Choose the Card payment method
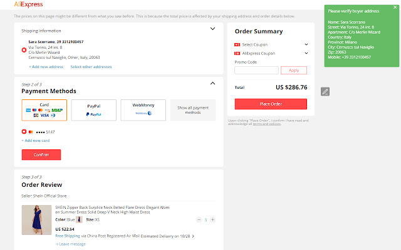This screenshot has width=401, height=250. click(x=44, y=110)
